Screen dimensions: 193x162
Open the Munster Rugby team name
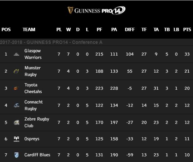coord(33,71)
